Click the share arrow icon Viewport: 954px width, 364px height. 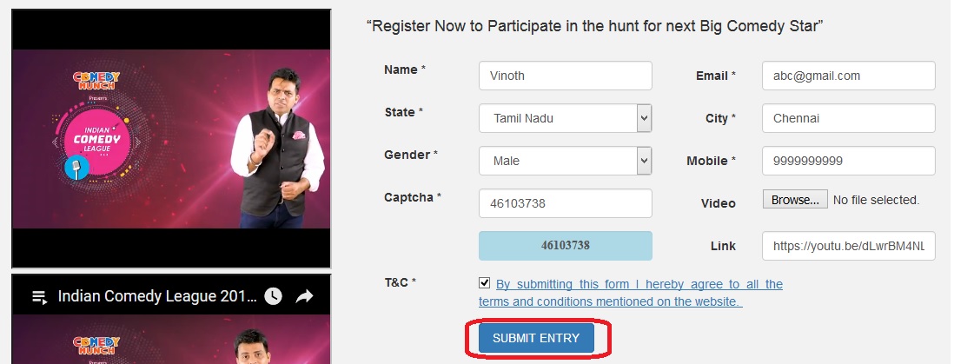(x=304, y=297)
